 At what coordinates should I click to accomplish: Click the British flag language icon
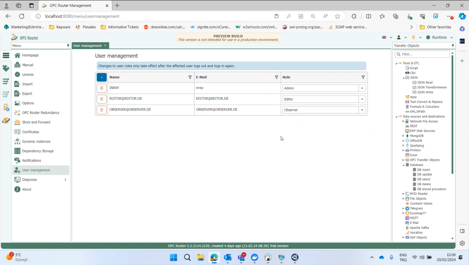[x=384, y=37]
